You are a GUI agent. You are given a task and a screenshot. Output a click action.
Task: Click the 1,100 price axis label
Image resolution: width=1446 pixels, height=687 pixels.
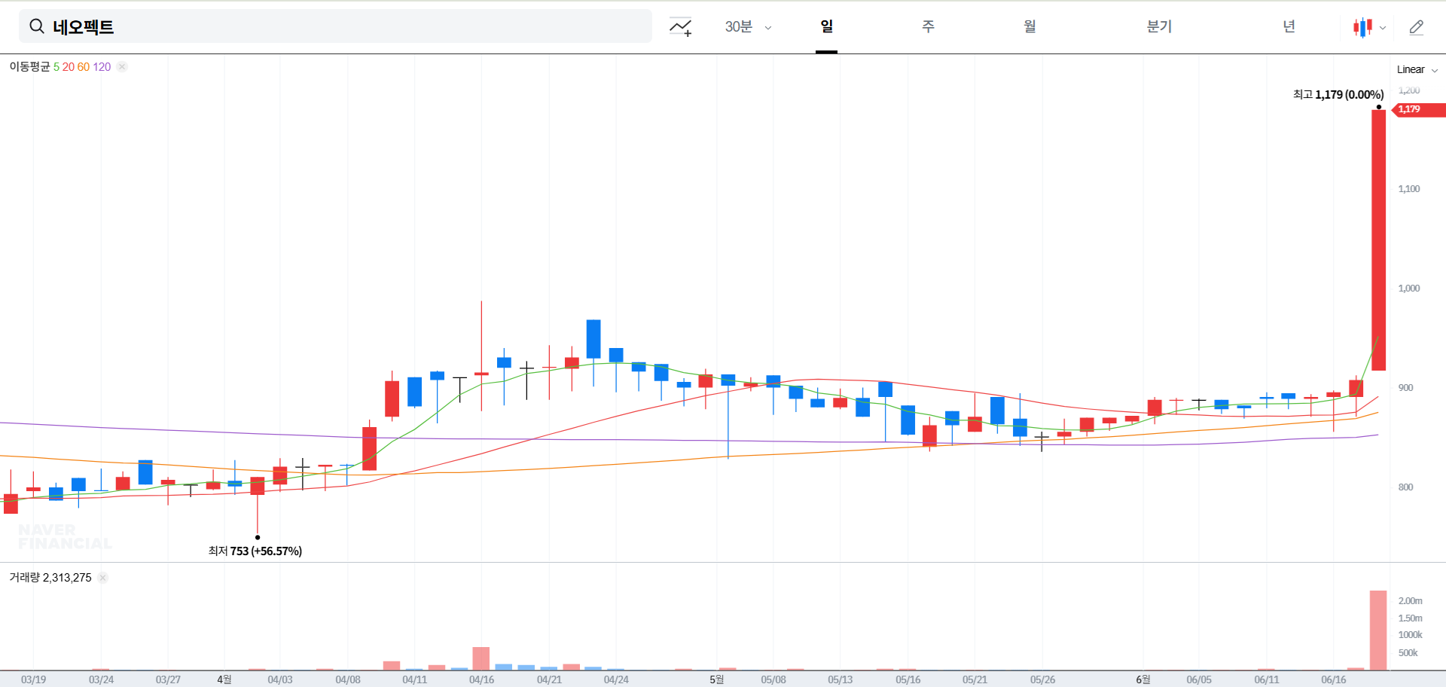(1409, 188)
